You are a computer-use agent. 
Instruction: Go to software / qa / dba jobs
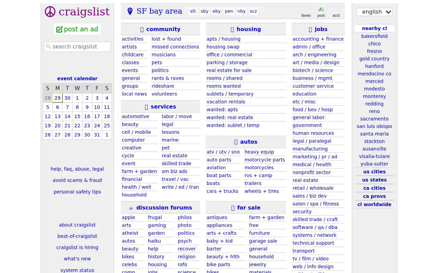click(315, 227)
